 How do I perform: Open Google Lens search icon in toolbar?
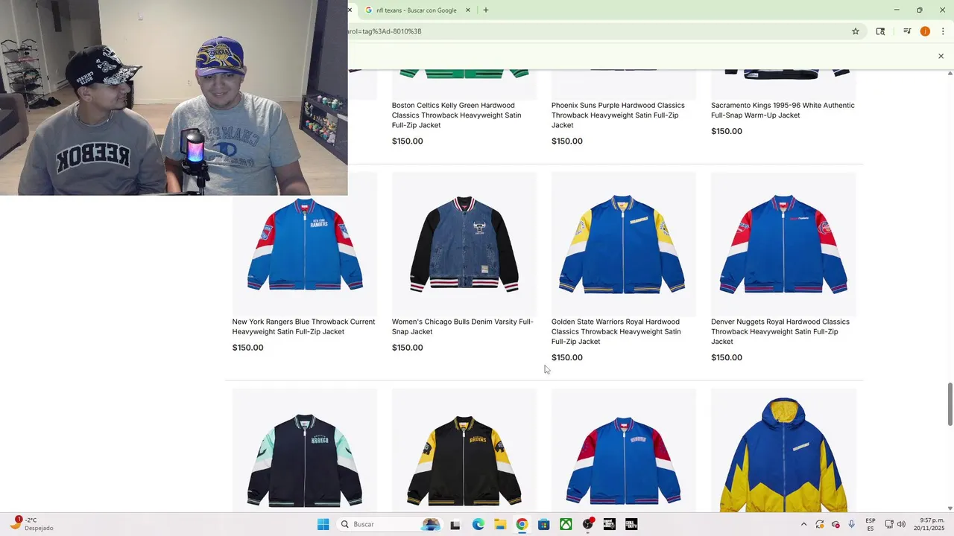(x=880, y=31)
